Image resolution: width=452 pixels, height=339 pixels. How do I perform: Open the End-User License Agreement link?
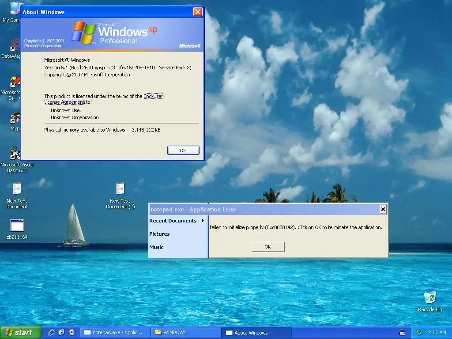coord(104,99)
